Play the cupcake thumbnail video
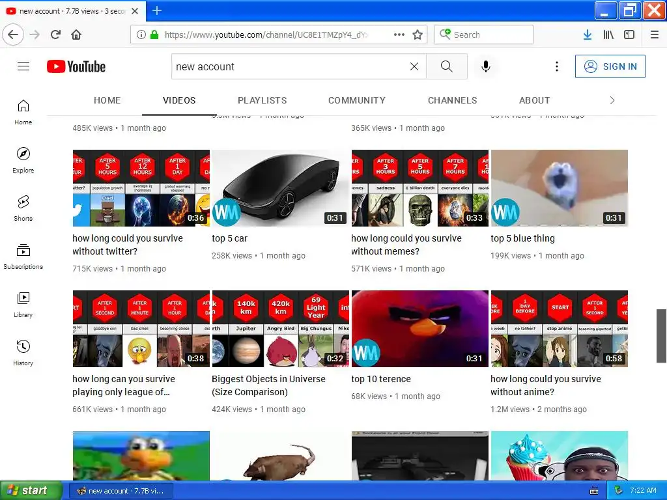Image resolution: width=667 pixels, height=500 pixels. (560, 456)
